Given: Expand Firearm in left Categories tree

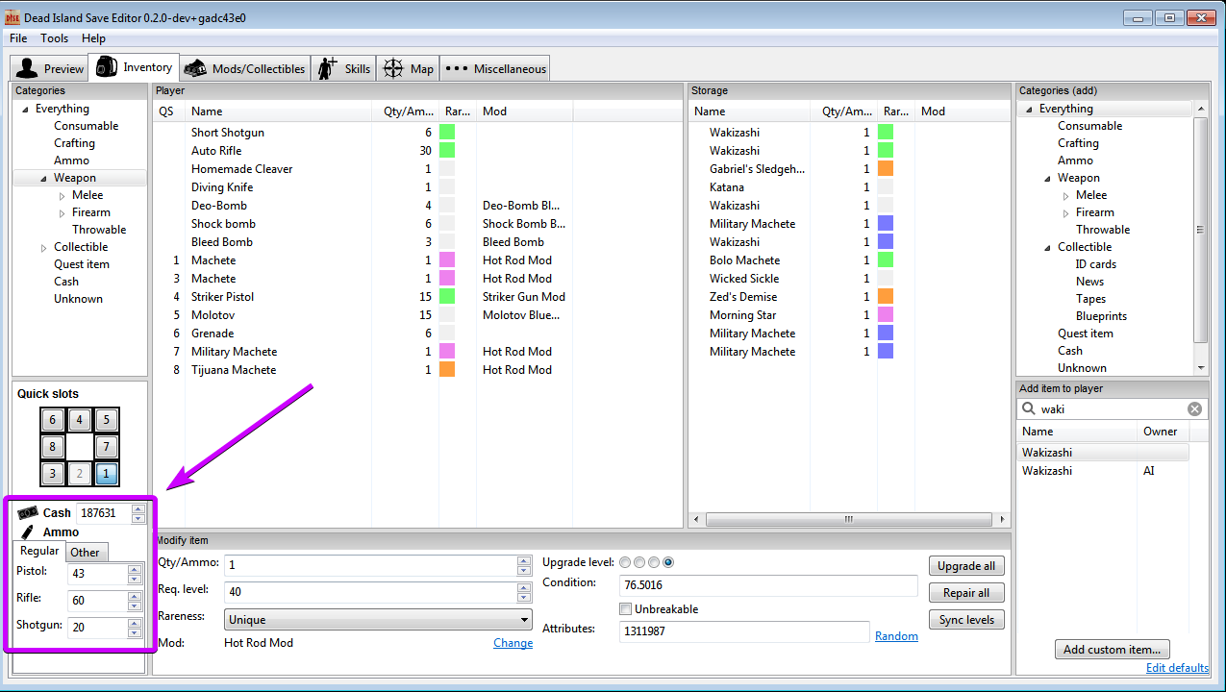Looking at the screenshot, I should pyautogui.click(x=63, y=213).
